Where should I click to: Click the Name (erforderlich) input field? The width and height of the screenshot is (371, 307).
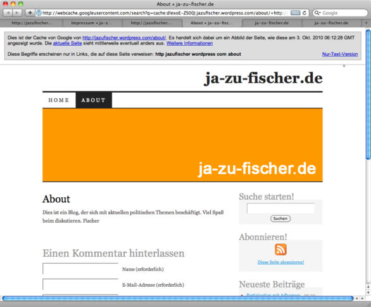tap(80, 268)
